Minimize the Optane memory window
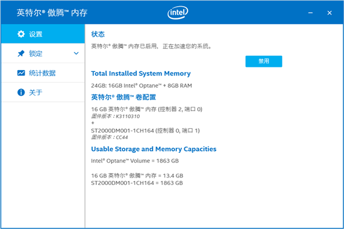The width and height of the screenshot is (344, 229). point(310,13)
